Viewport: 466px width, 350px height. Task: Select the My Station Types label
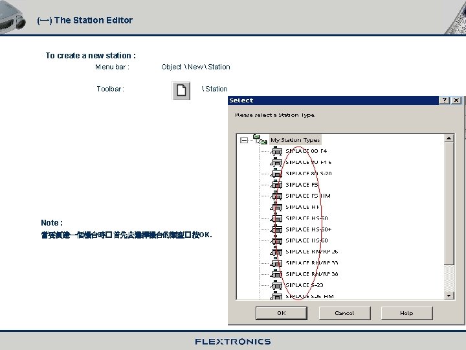[295, 140]
